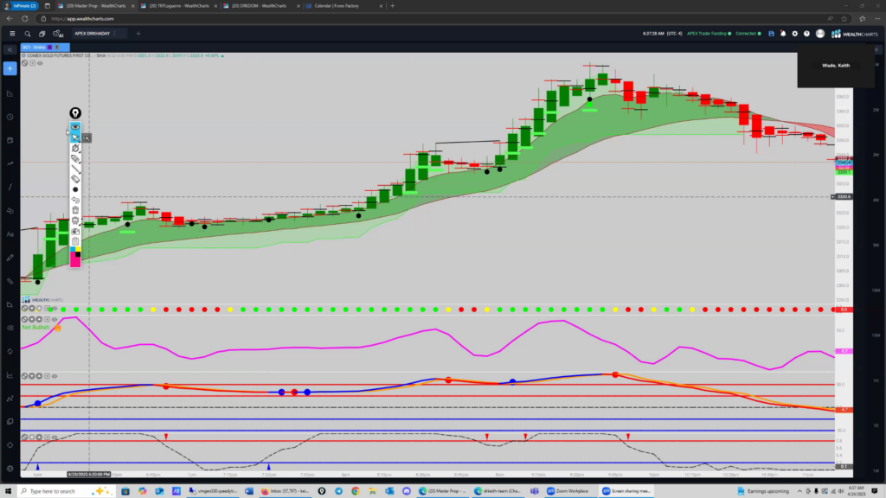Select the pencil tool in left sidebar
This screenshot has width=886, height=498.
point(10,258)
